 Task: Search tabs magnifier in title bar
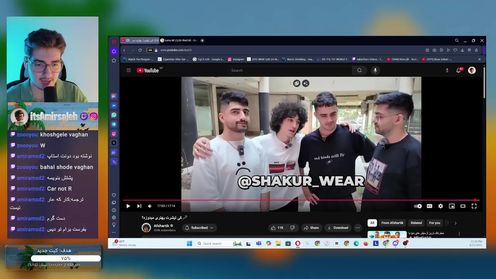[456, 40]
